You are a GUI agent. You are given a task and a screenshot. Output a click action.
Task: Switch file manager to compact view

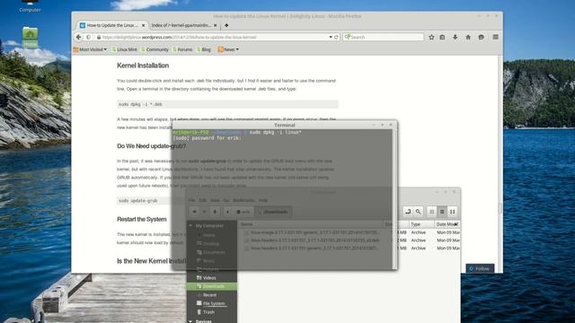coord(453,212)
